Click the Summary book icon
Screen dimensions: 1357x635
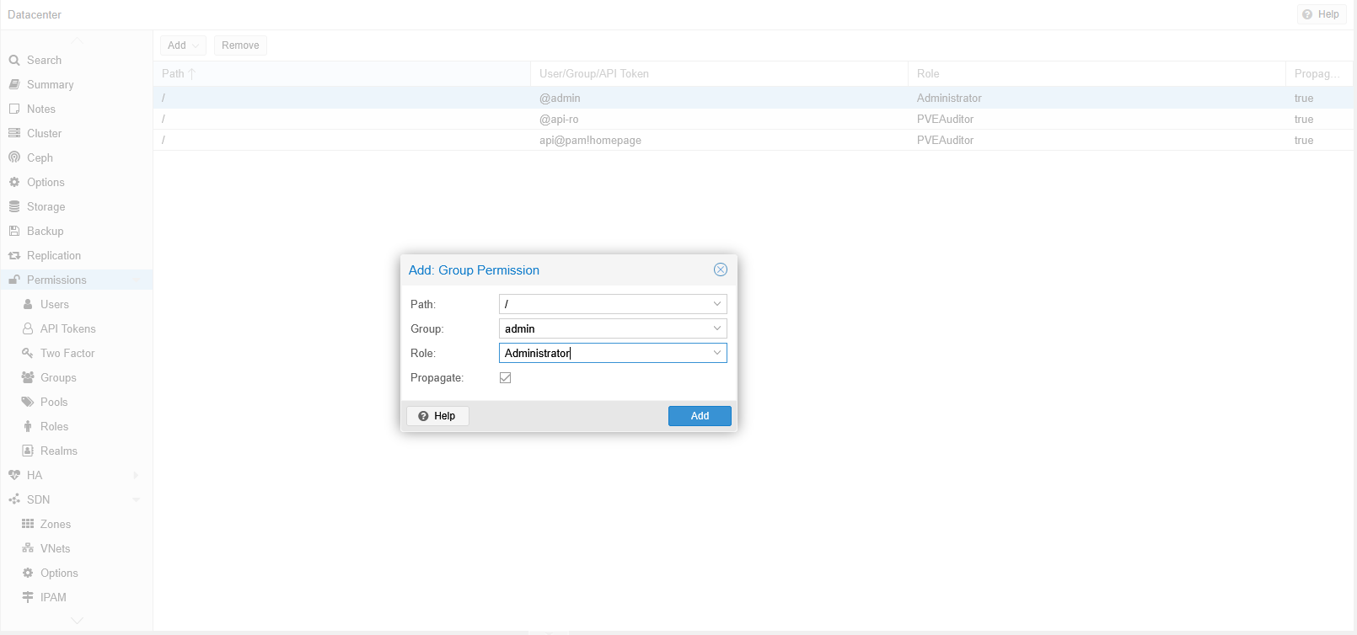point(14,85)
